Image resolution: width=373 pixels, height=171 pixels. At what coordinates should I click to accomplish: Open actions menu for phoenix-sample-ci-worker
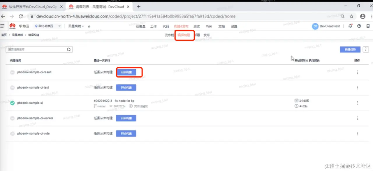click(x=358, y=118)
